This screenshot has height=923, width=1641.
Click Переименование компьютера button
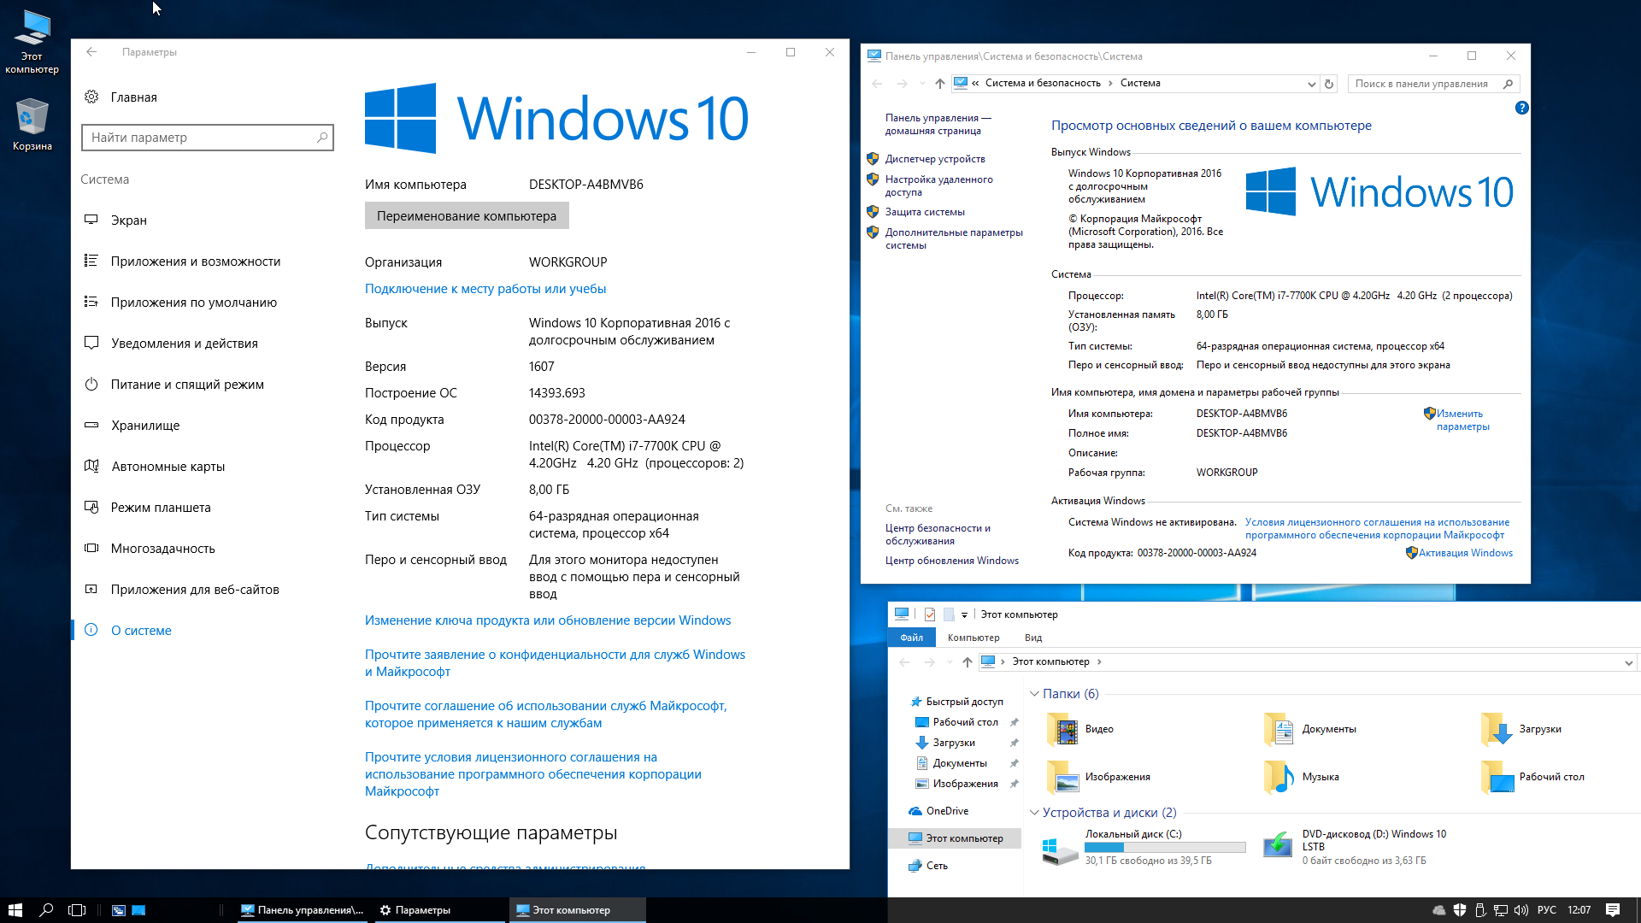pyautogui.click(x=467, y=216)
